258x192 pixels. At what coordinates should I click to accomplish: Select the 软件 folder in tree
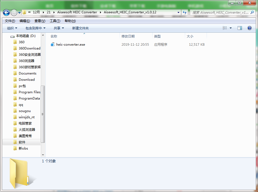(21, 142)
